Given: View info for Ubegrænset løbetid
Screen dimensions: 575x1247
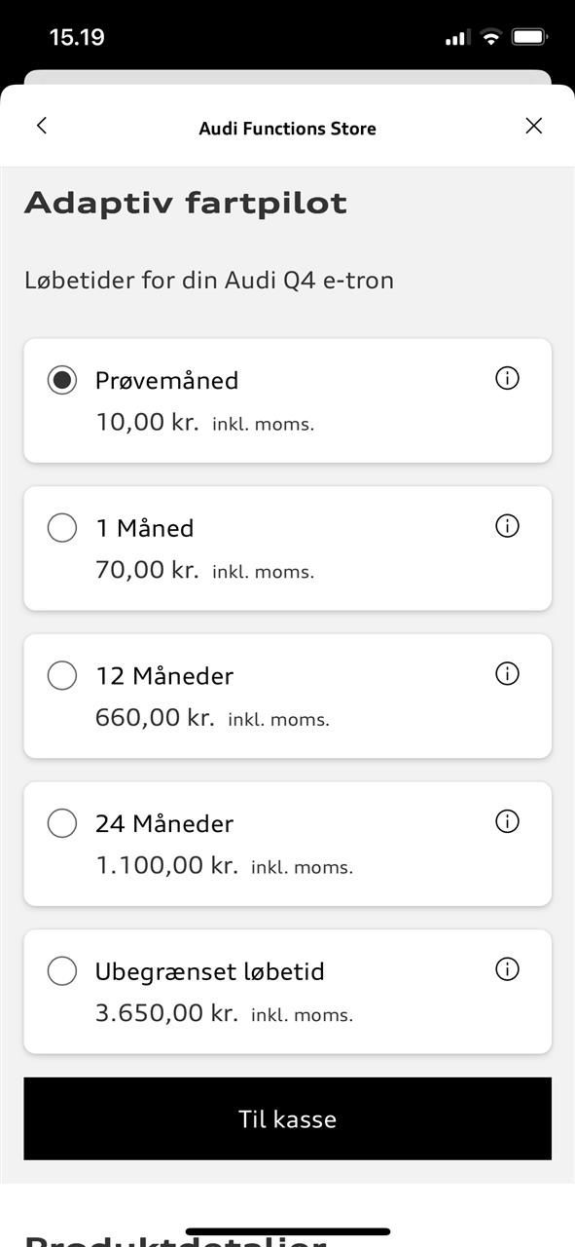Looking at the screenshot, I should point(507,969).
